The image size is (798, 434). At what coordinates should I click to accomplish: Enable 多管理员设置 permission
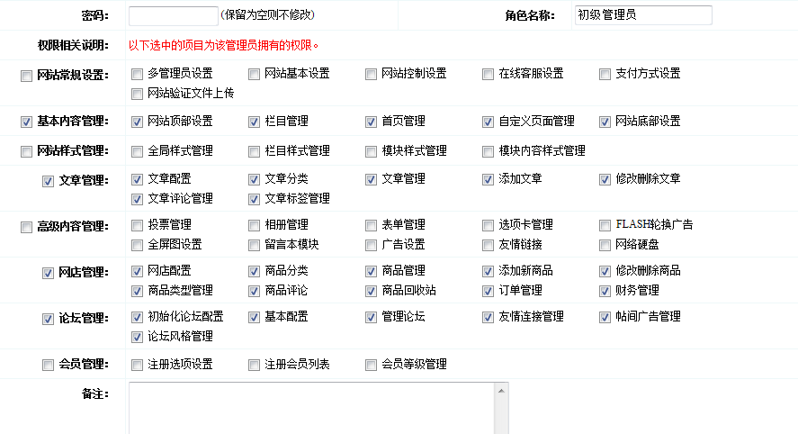pos(137,75)
